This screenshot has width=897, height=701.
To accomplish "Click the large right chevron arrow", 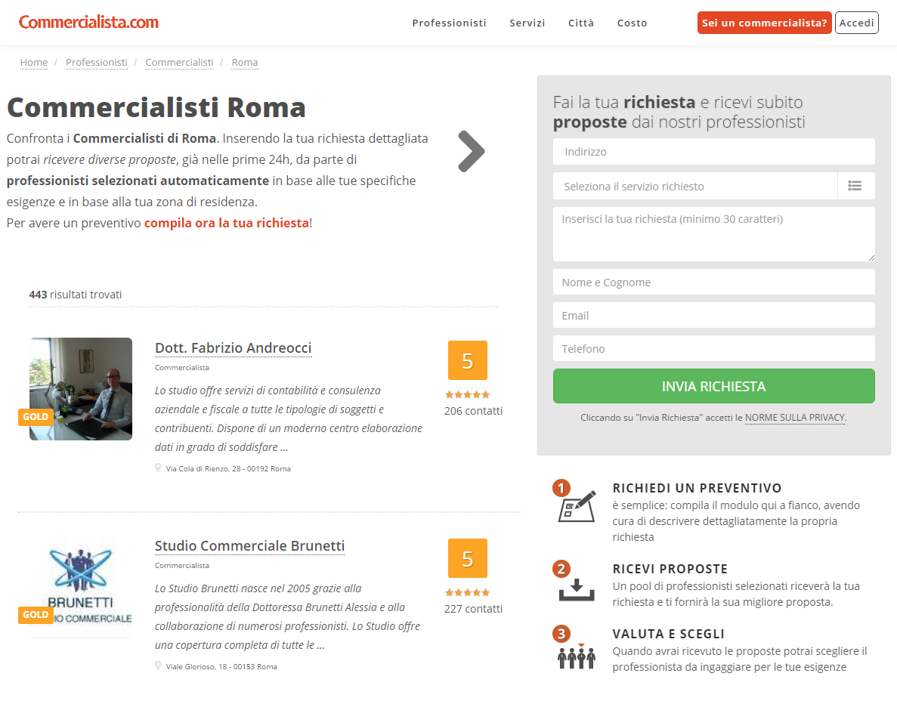I will pyautogui.click(x=471, y=152).
